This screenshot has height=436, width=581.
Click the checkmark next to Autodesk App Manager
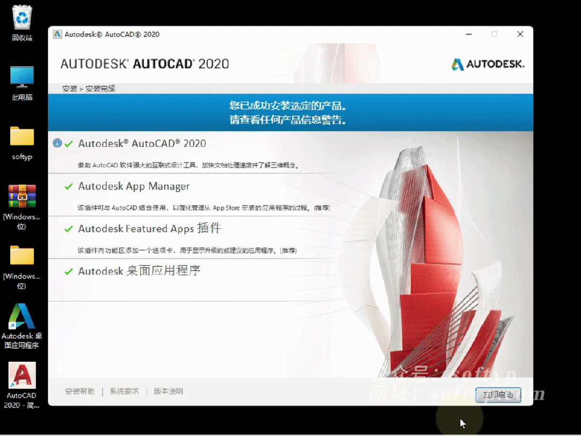pyautogui.click(x=68, y=186)
